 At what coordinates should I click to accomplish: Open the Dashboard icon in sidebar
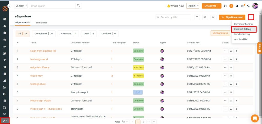tap(5, 19)
